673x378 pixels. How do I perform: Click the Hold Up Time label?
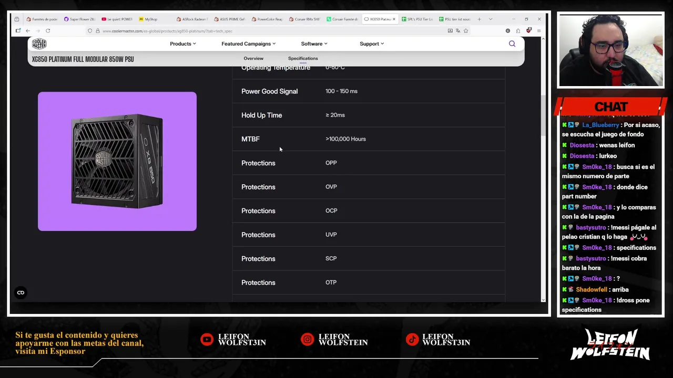tap(261, 115)
